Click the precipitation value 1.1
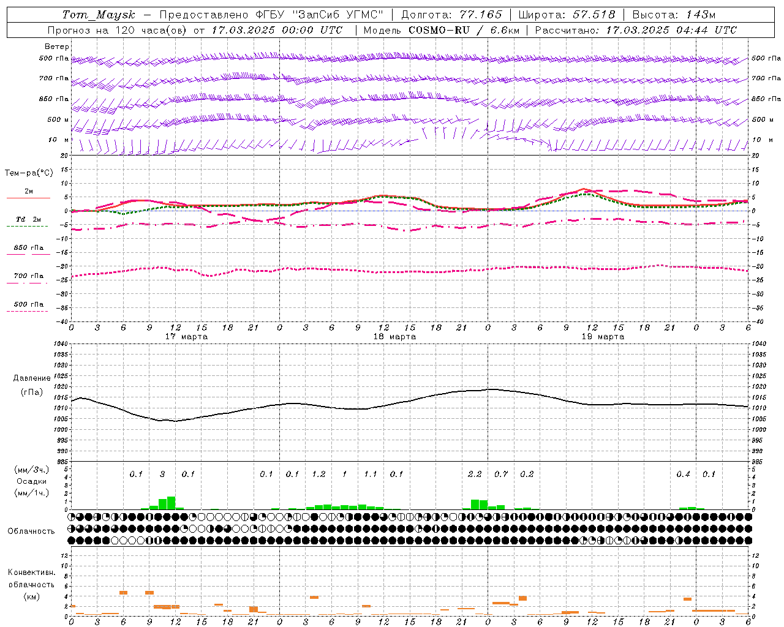Image resolution: width=784 pixels, height=627 pixels. click(x=371, y=474)
